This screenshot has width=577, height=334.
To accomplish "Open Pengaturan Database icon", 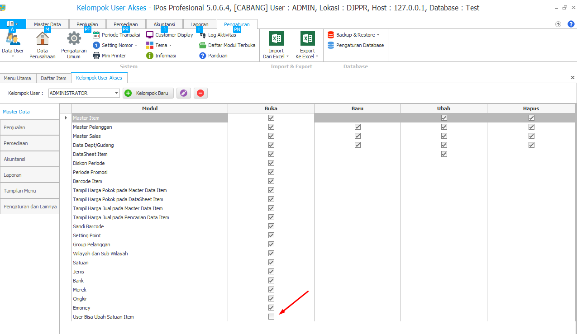I will click(x=331, y=45).
